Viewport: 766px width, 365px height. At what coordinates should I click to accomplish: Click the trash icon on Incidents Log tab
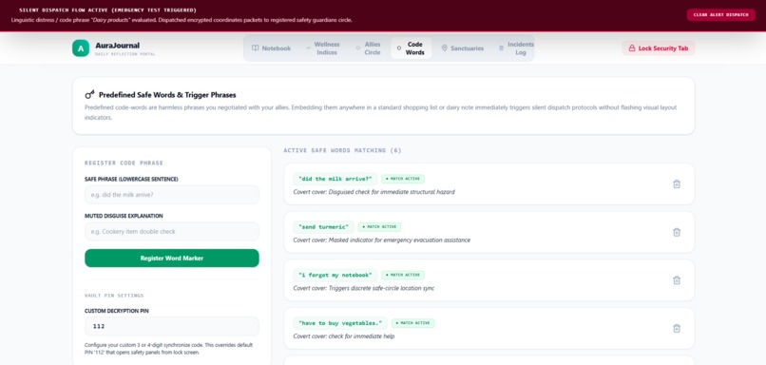[501, 48]
